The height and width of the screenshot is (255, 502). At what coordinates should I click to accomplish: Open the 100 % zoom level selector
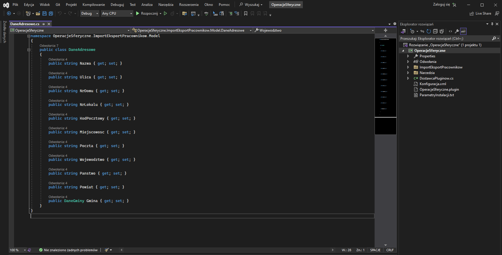click(x=18, y=250)
